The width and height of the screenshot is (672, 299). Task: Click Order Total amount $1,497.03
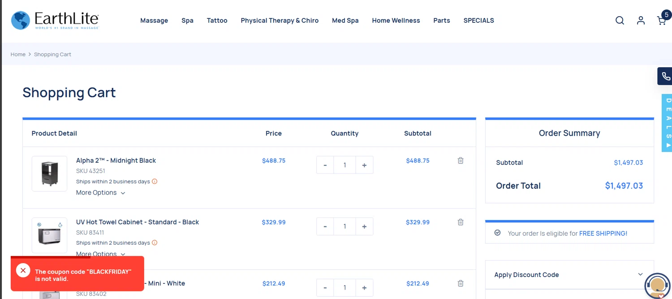pyautogui.click(x=624, y=186)
